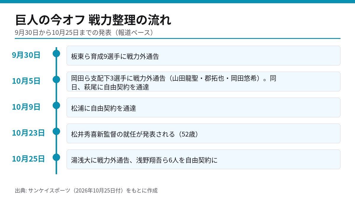Image resolution: width=355 pixels, height=199 pixels.
Task: Click the 10月9日 date text
Action: click(x=26, y=107)
